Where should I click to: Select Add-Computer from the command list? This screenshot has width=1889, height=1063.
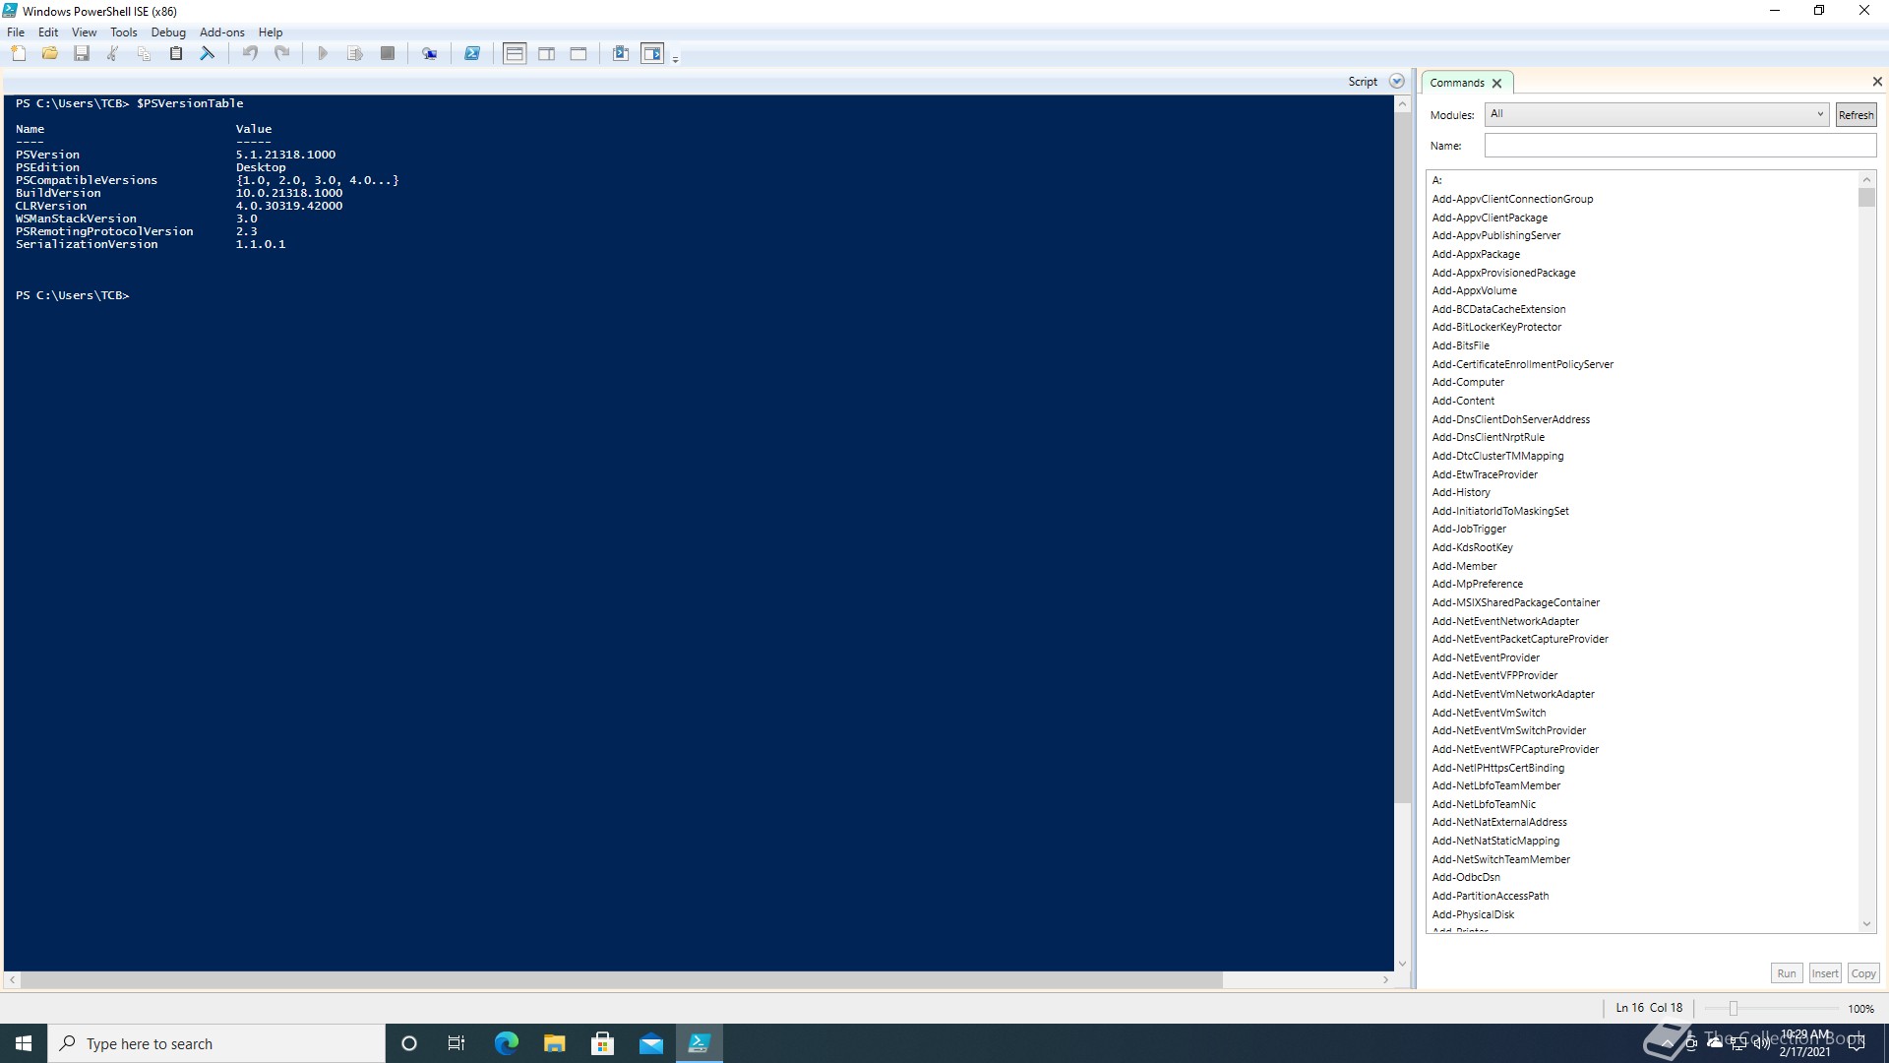[1469, 382]
